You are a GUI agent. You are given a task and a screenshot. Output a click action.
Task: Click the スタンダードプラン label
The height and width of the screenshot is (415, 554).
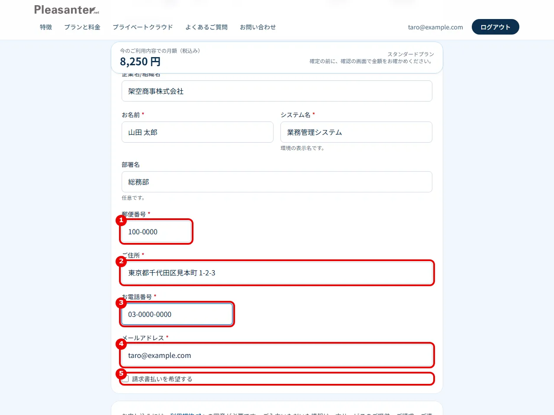click(411, 54)
